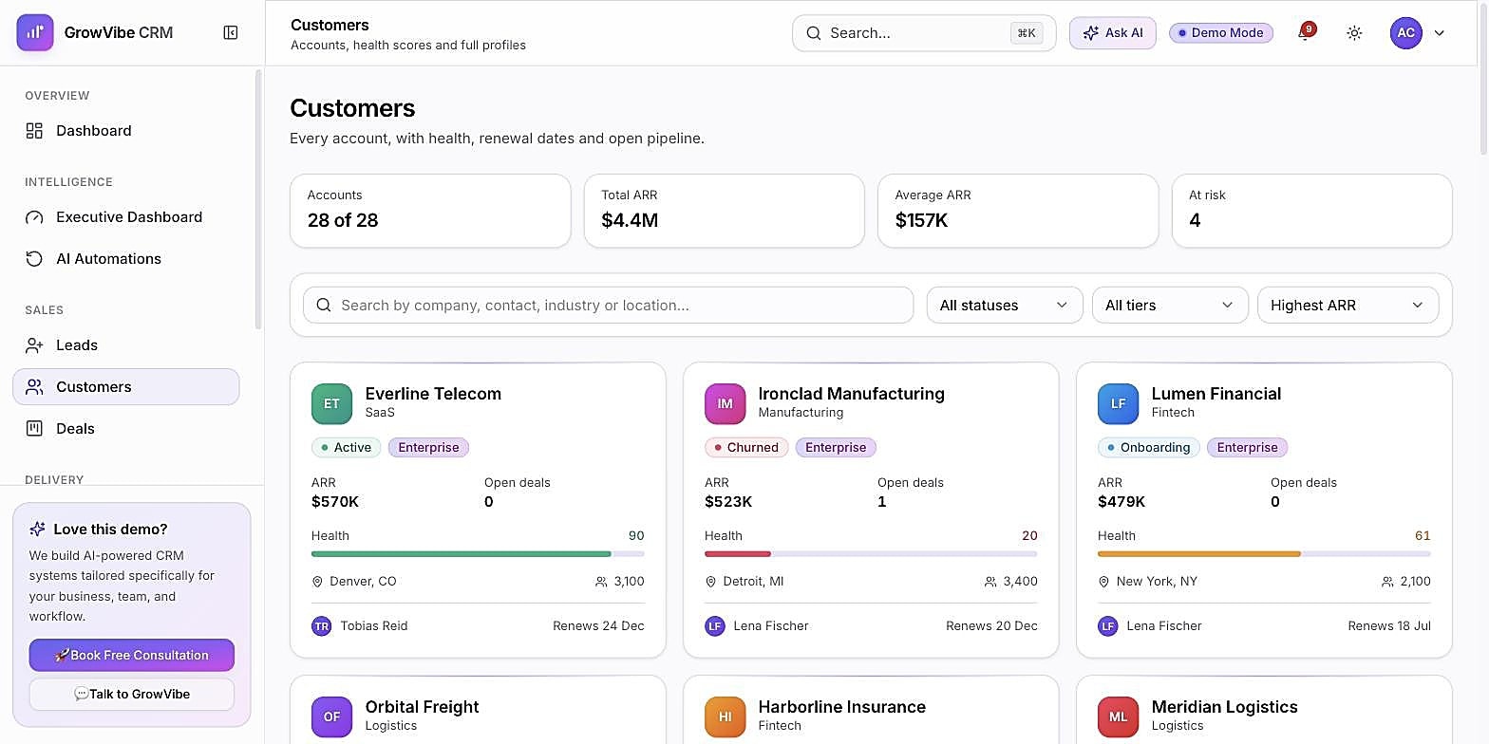Click the employees icon beside 3,100
This screenshot has width=1489, height=744.
pos(601,582)
